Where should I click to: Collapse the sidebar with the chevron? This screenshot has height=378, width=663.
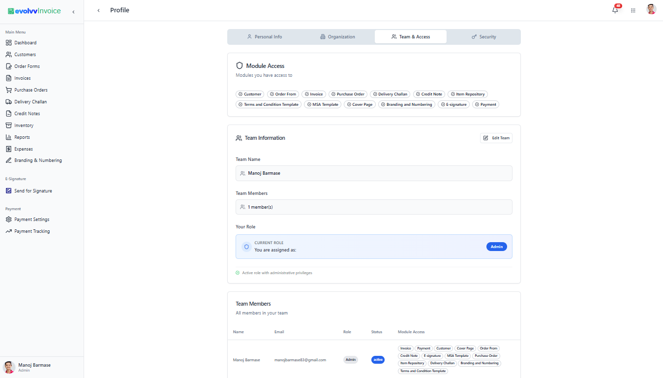pyautogui.click(x=73, y=12)
